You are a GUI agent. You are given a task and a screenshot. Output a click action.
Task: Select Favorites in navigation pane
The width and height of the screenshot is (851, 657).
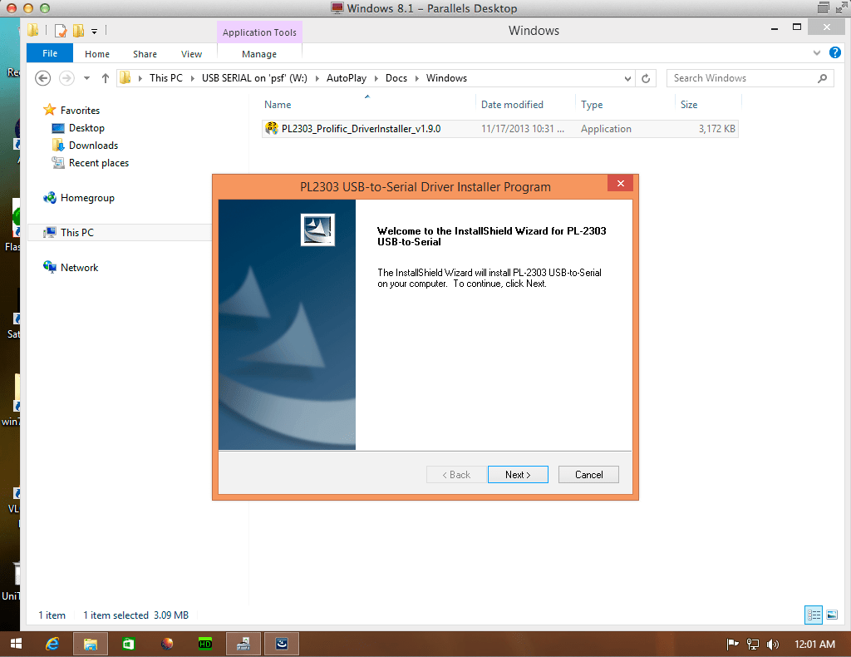pos(80,111)
